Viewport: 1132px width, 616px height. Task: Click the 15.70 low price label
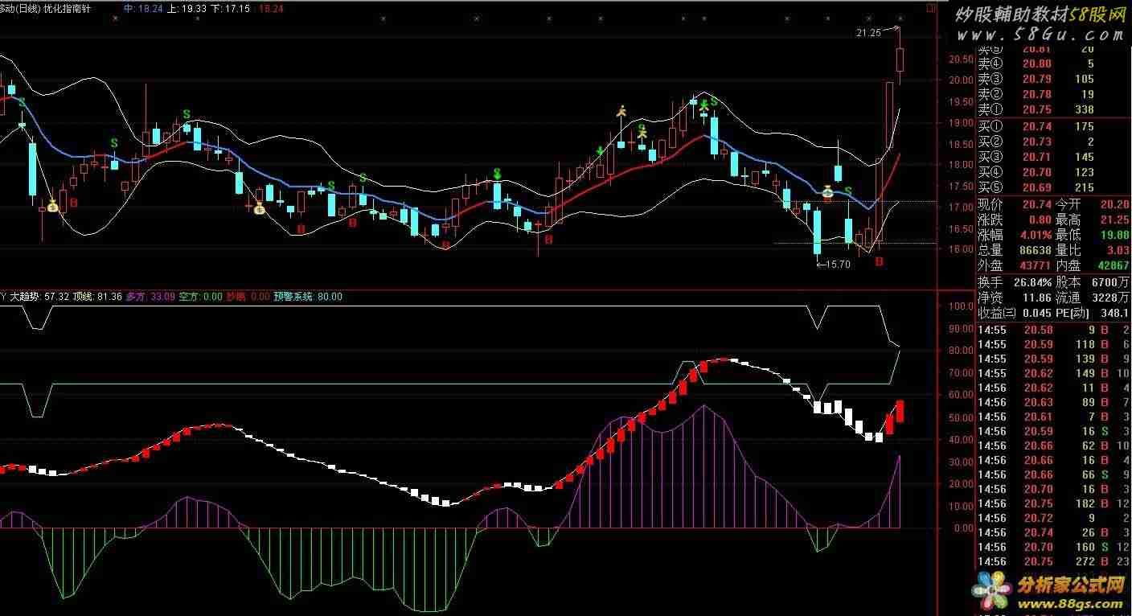coord(838,265)
